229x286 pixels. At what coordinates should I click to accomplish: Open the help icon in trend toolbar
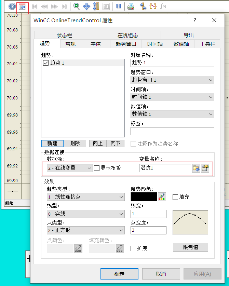pyautogui.click(x=12, y=6)
